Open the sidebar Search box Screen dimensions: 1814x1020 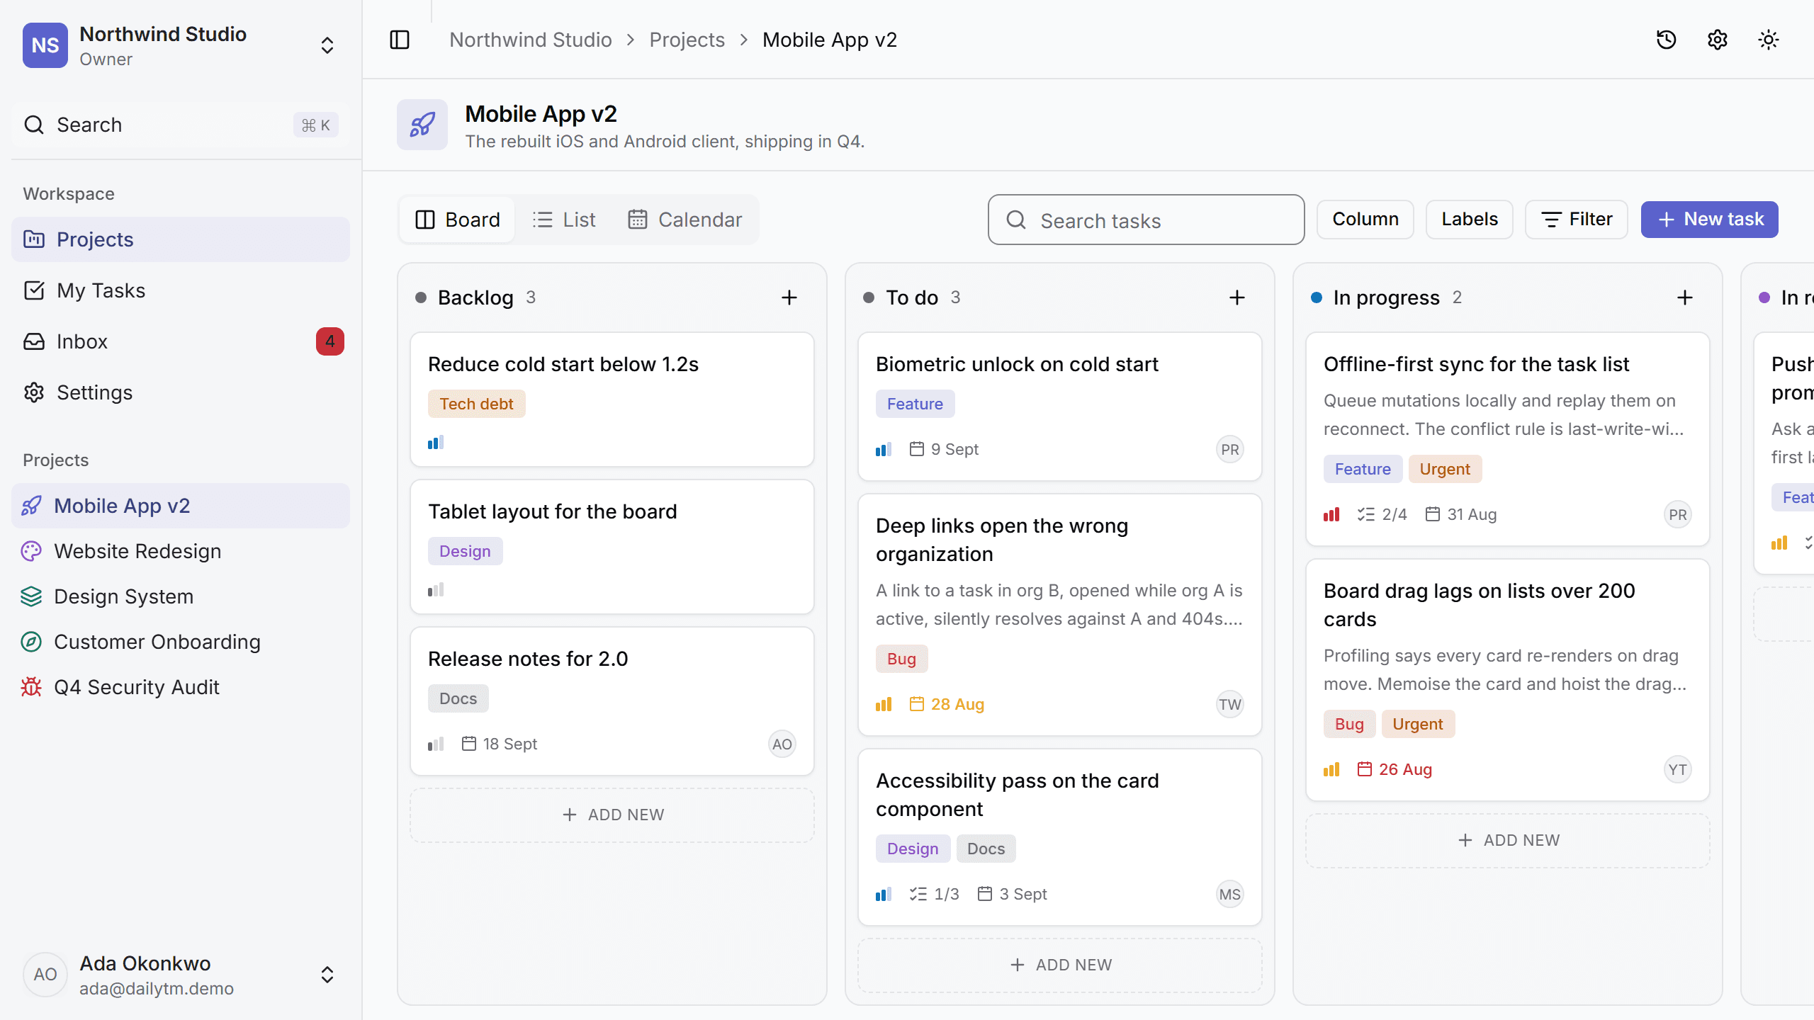coord(181,125)
